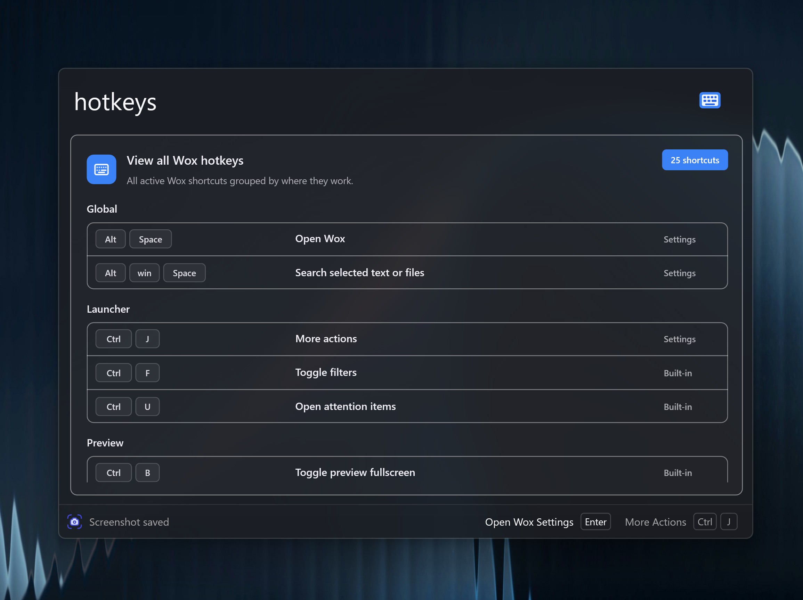Screen dimensions: 803x600
Task: Focus the hotkeys search query field
Action: point(378,101)
